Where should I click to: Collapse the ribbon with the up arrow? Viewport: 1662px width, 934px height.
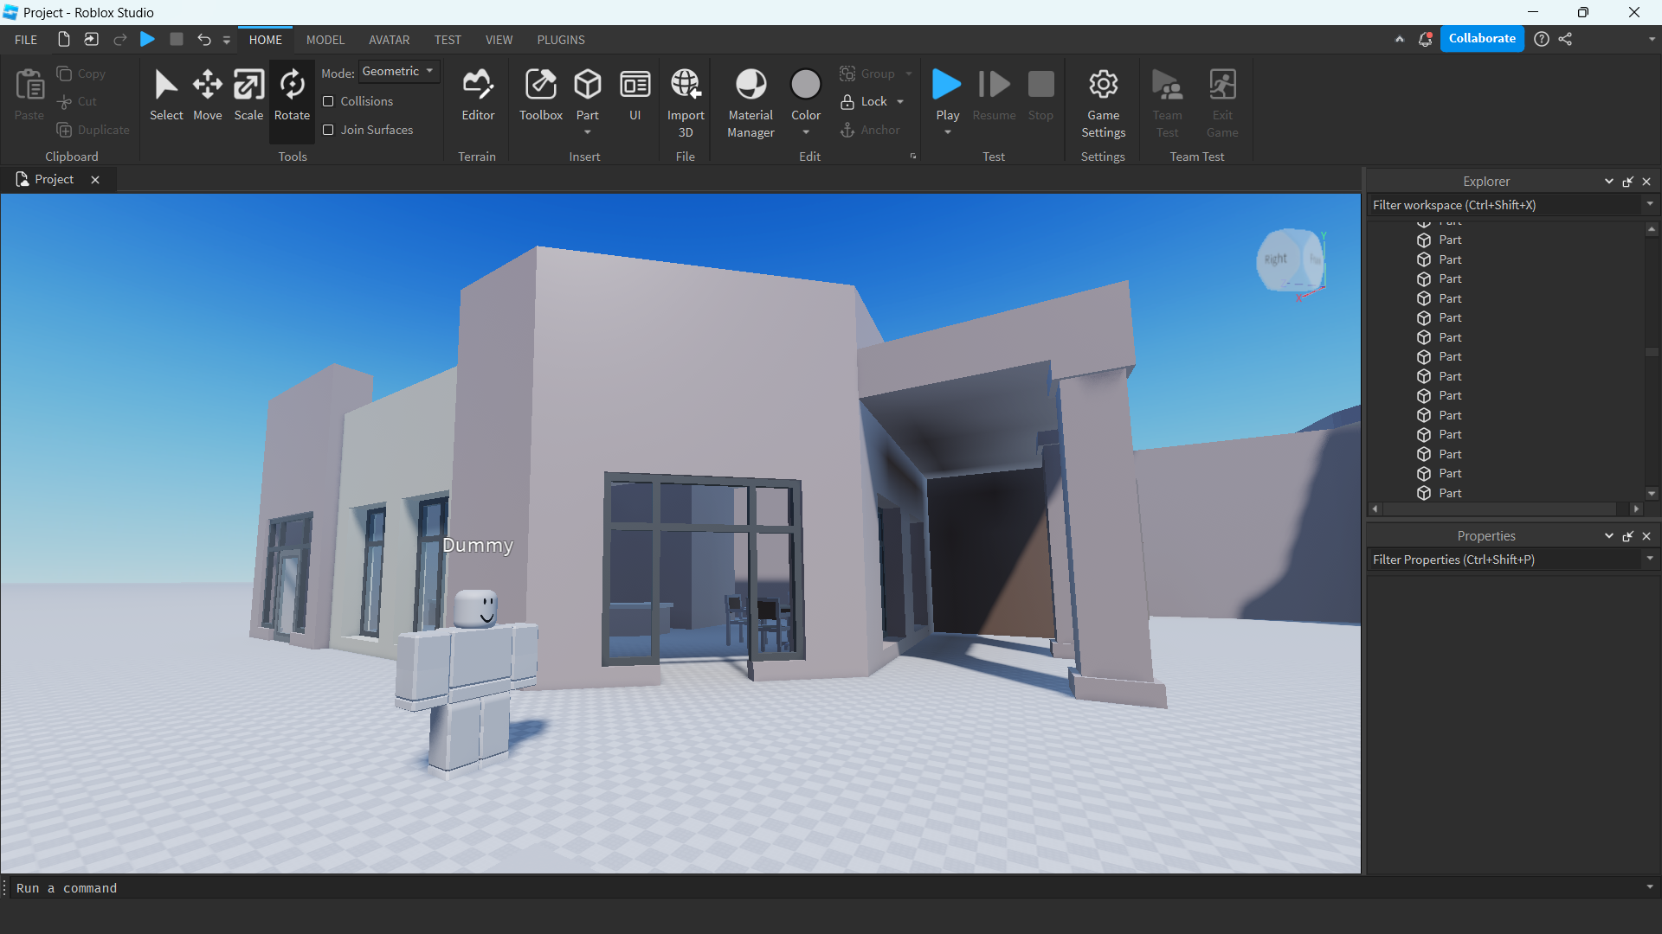[1399, 39]
